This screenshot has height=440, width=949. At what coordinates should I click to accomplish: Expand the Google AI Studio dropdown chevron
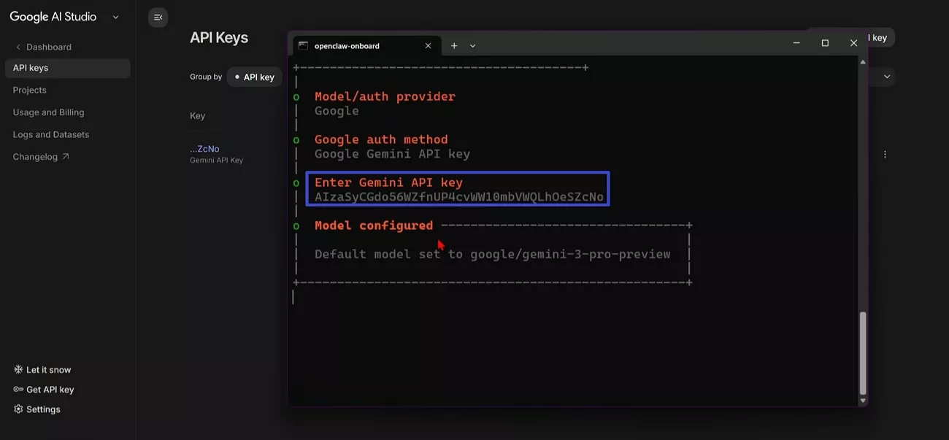click(115, 18)
